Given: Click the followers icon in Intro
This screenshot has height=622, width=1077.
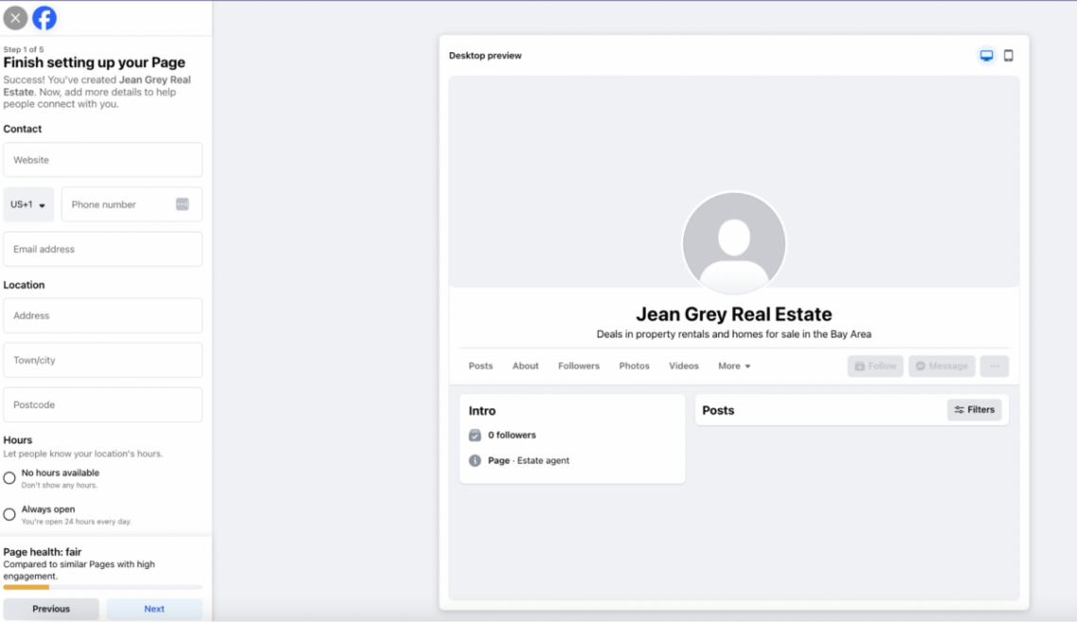Looking at the screenshot, I should click(x=474, y=435).
